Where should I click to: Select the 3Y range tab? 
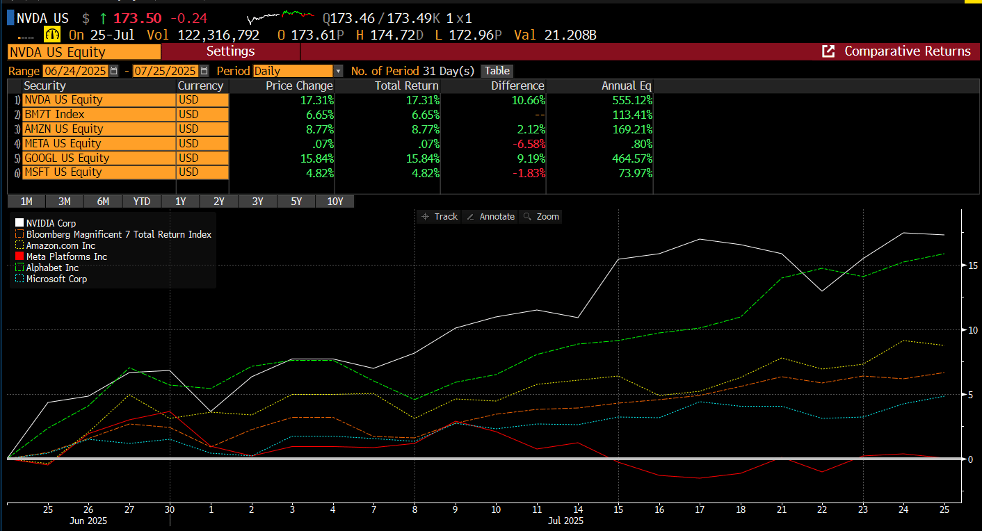click(x=257, y=202)
